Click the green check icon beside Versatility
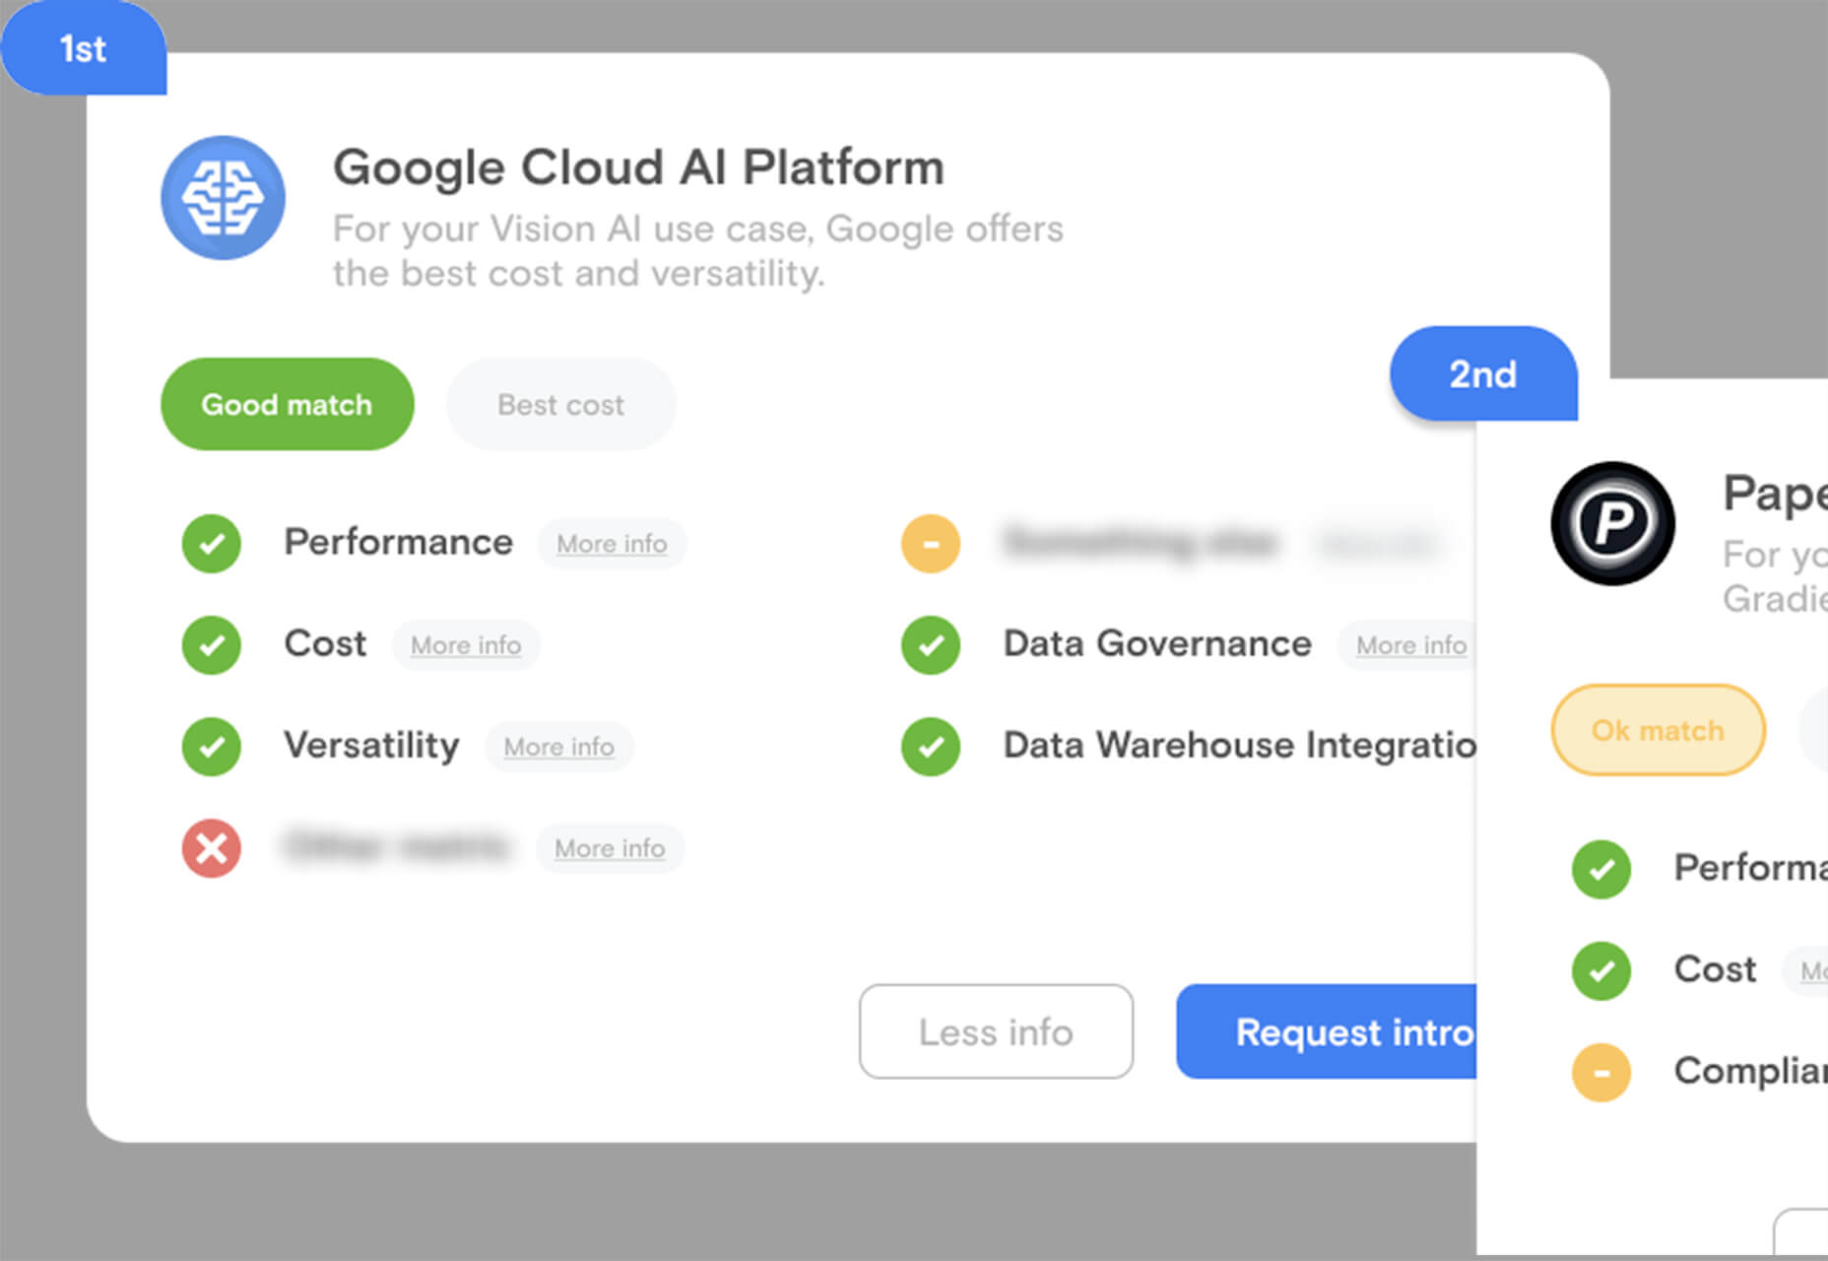Screen dimensions: 1828x1261 point(212,747)
